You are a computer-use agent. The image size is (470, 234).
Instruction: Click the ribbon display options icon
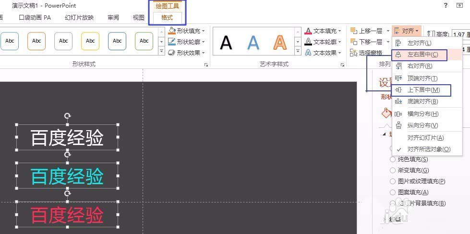(x=459, y=5)
